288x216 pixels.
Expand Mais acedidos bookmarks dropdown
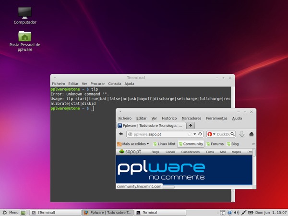[x=133, y=144]
